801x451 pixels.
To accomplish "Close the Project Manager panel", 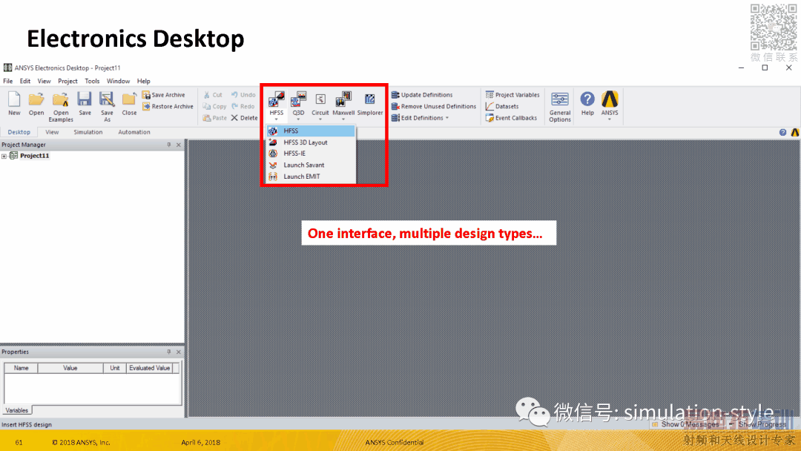I will point(178,145).
